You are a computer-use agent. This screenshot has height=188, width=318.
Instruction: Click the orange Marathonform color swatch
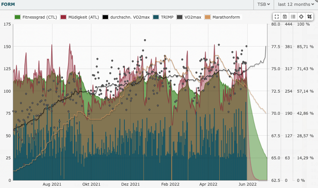tap(208, 17)
